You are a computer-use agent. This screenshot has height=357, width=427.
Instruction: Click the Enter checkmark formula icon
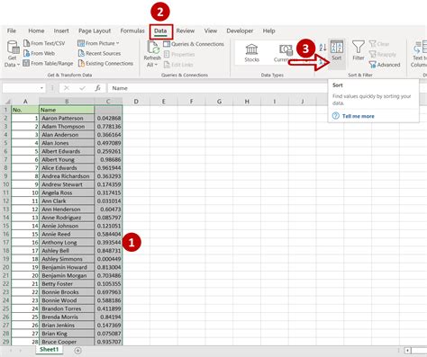click(82, 88)
